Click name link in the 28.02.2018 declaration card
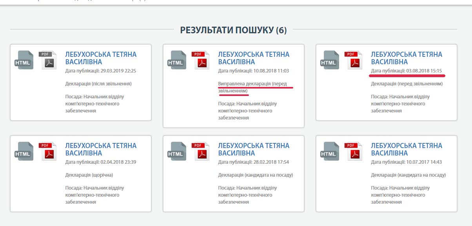The image size is (472, 226). (254, 149)
